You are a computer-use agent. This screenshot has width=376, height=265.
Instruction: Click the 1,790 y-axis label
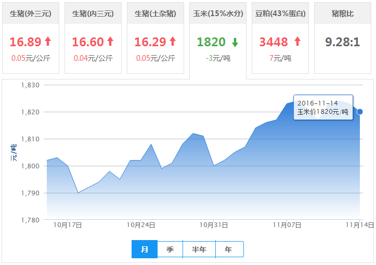click(30, 193)
